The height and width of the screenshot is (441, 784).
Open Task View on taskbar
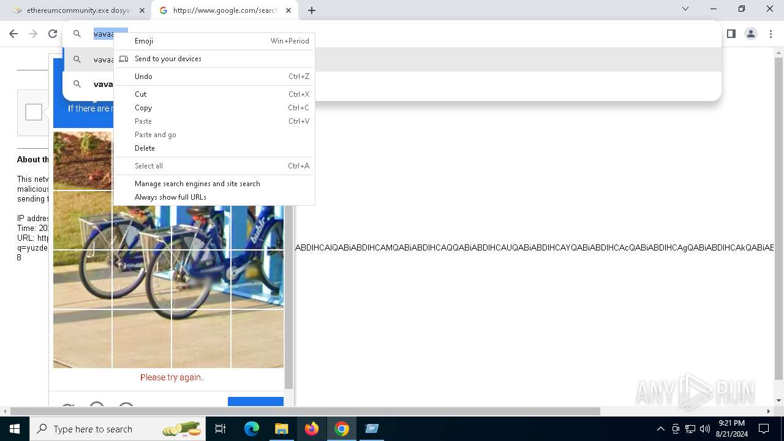coord(221,429)
